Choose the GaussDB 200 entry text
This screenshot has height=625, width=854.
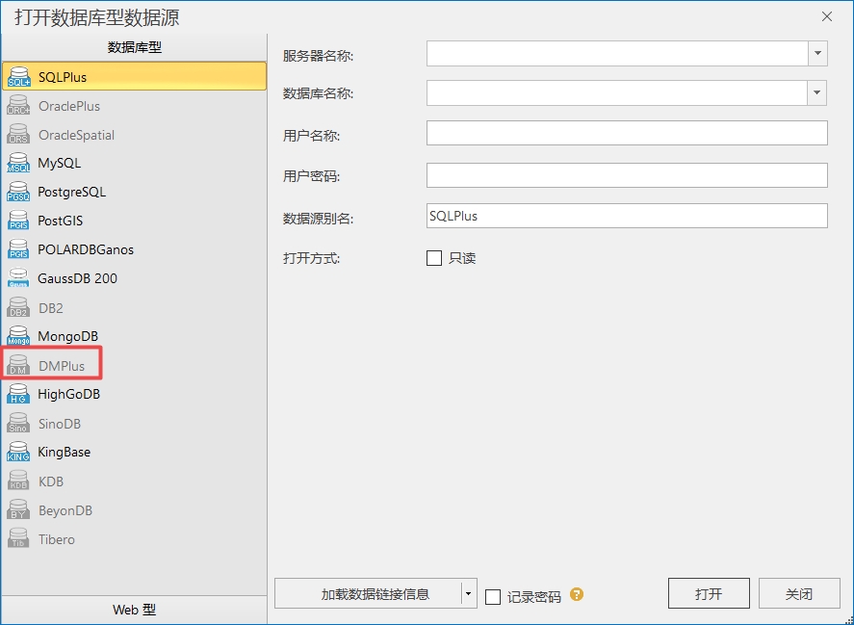coord(77,278)
